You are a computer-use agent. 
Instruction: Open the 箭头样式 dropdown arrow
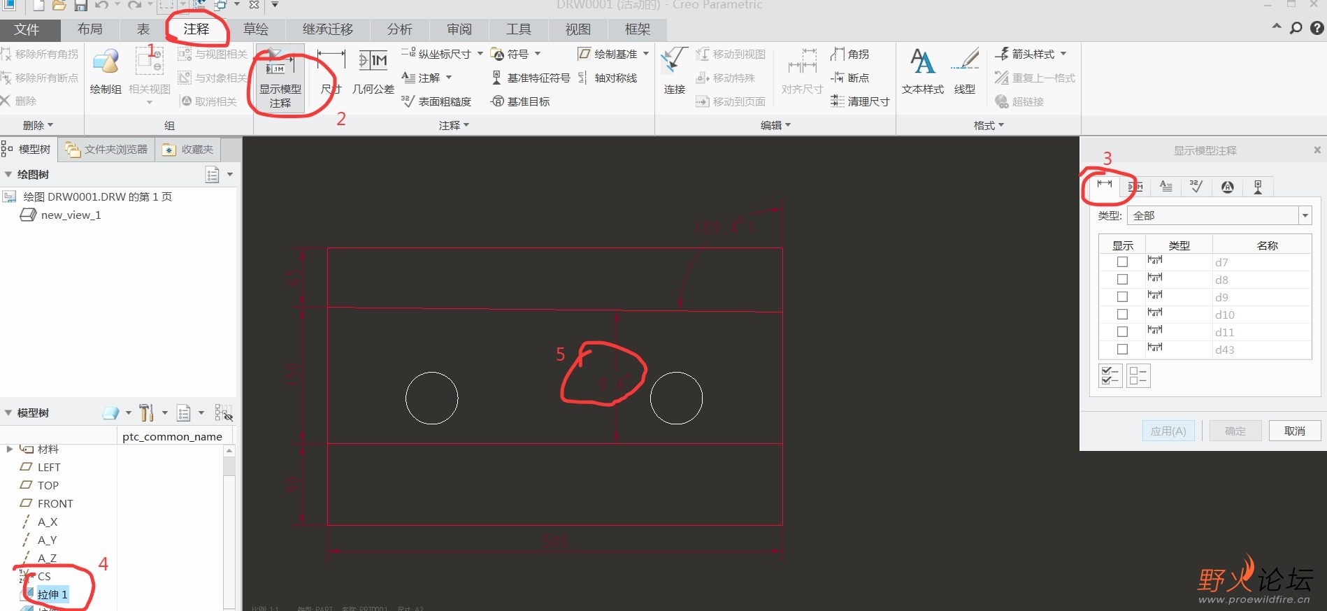click(1063, 54)
